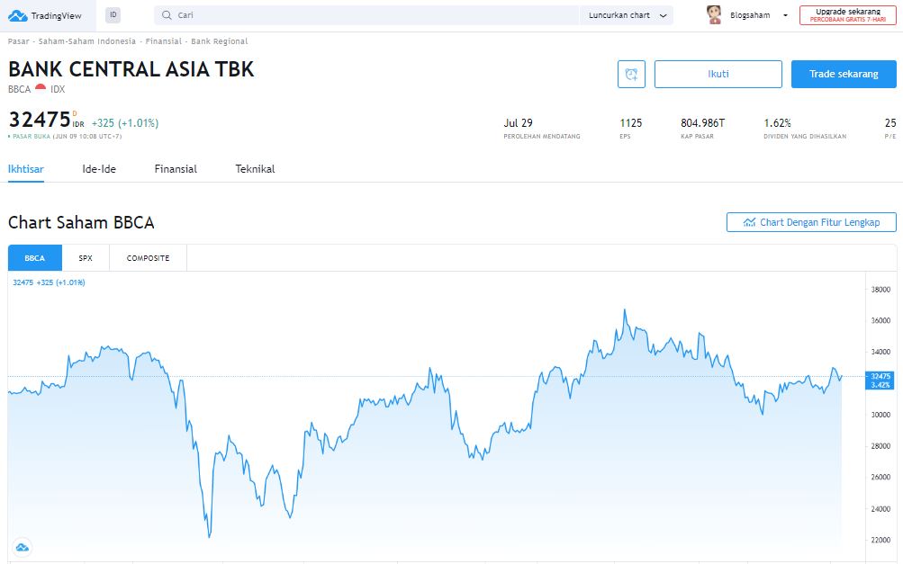Image resolution: width=903 pixels, height=564 pixels.
Task: Click the 32475 +325 chart legend
Action: (49, 282)
